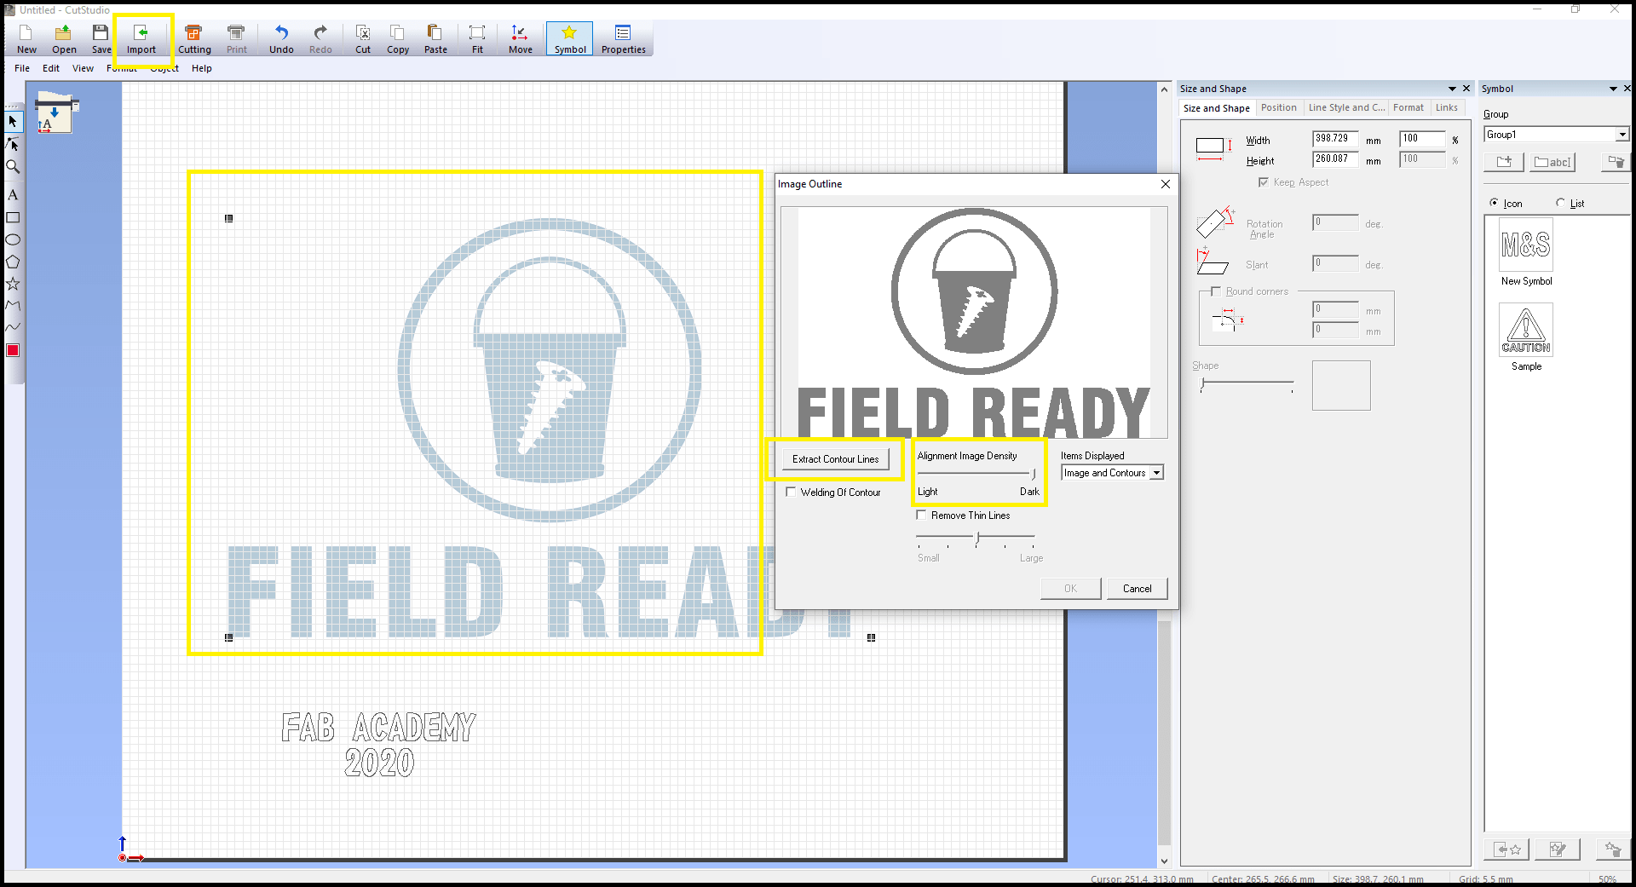Click the Extract Contour Lines button
The height and width of the screenshot is (887, 1636).
[835, 459]
